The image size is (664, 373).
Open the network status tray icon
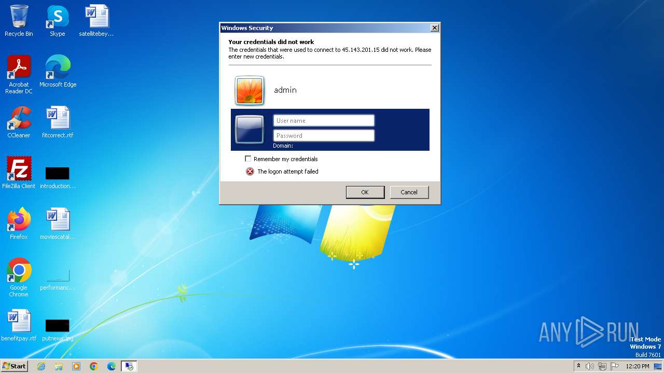pyautogui.click(x=602, y=366)
